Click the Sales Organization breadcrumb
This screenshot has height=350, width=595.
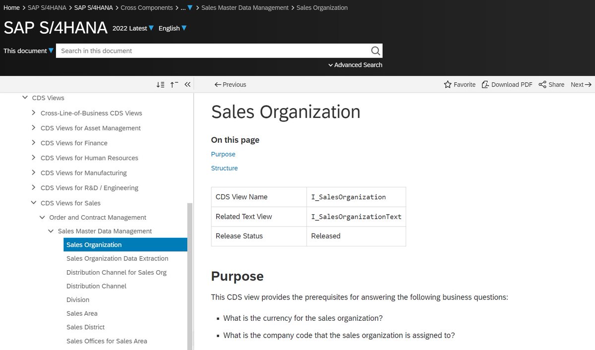pyautogui.click(x=322, y=7)
